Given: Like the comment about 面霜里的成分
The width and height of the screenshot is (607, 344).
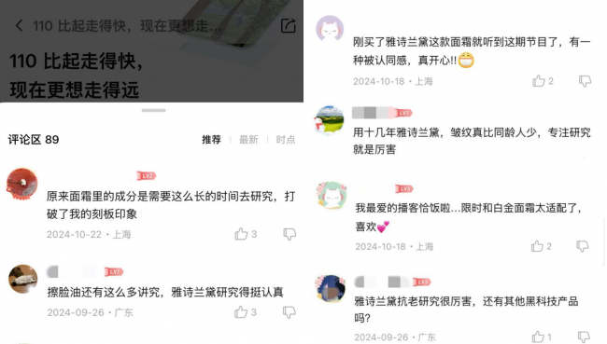Looking at the screenshot, I should pos(241,234).
